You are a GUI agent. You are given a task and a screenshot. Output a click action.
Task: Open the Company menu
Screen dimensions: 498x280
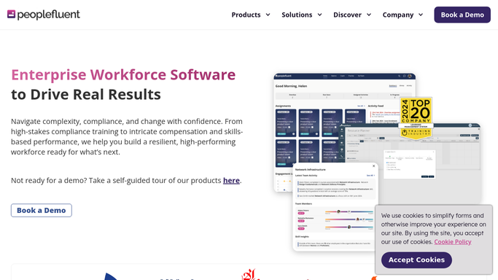click(x=398, y=15)
